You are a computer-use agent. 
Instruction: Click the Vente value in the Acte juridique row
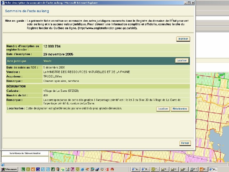point(47,61)
